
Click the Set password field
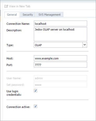60,84
